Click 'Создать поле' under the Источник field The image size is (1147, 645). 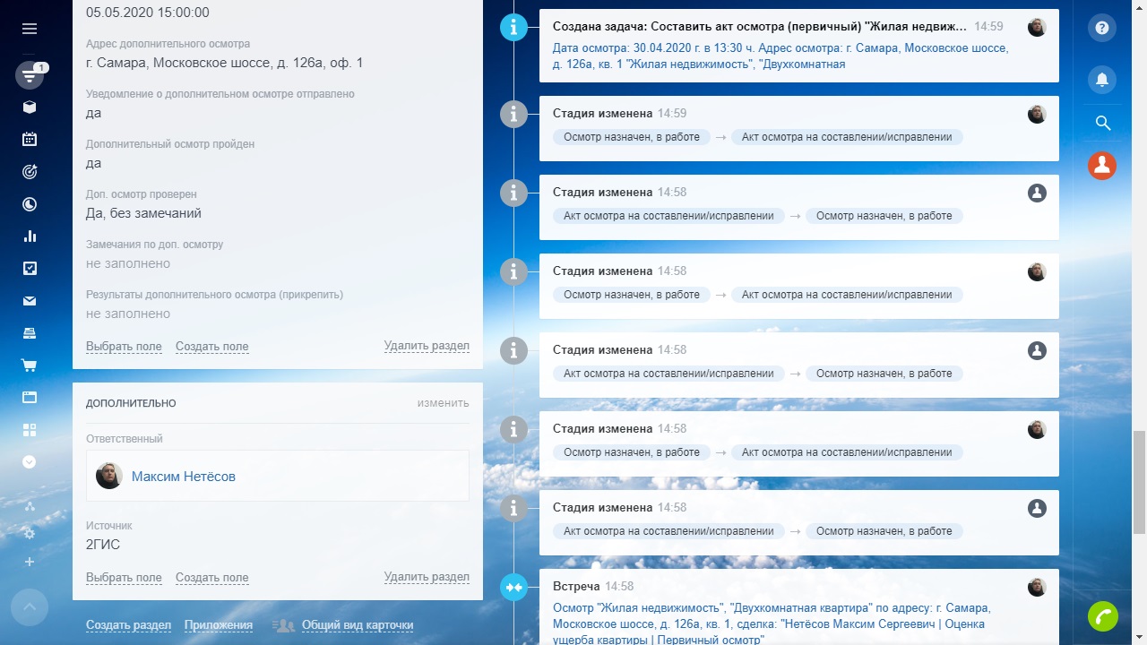tap(212, 578)
